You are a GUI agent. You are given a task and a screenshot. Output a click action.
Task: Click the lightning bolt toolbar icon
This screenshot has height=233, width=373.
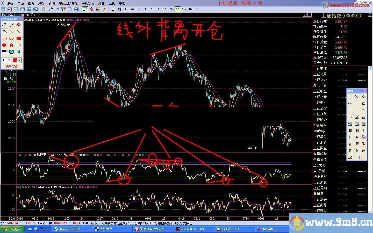(x=104, y=9)
